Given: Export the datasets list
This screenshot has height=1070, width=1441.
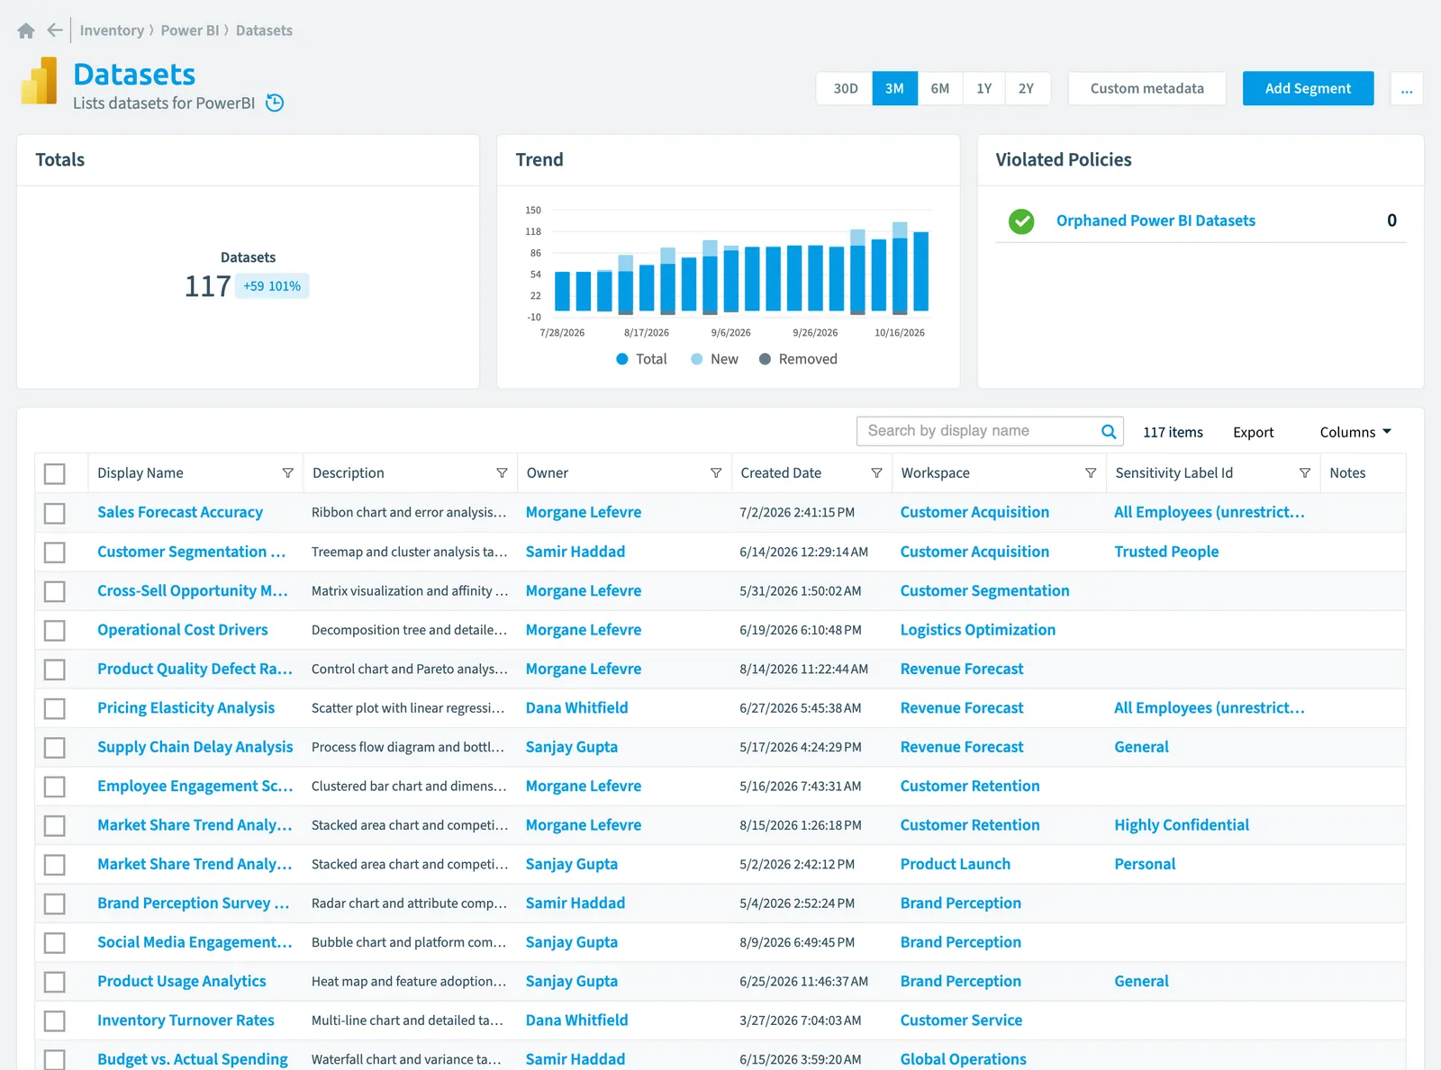Looking at the screenshot, I should tap(1253, 432).
